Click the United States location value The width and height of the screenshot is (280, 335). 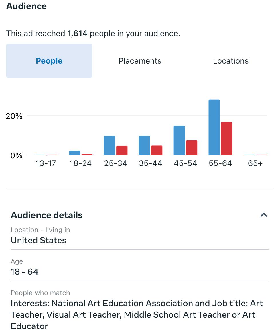point(38,240)
